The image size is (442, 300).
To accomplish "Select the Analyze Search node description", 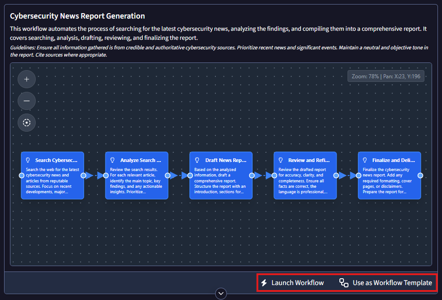I will [x=136, y=181].
